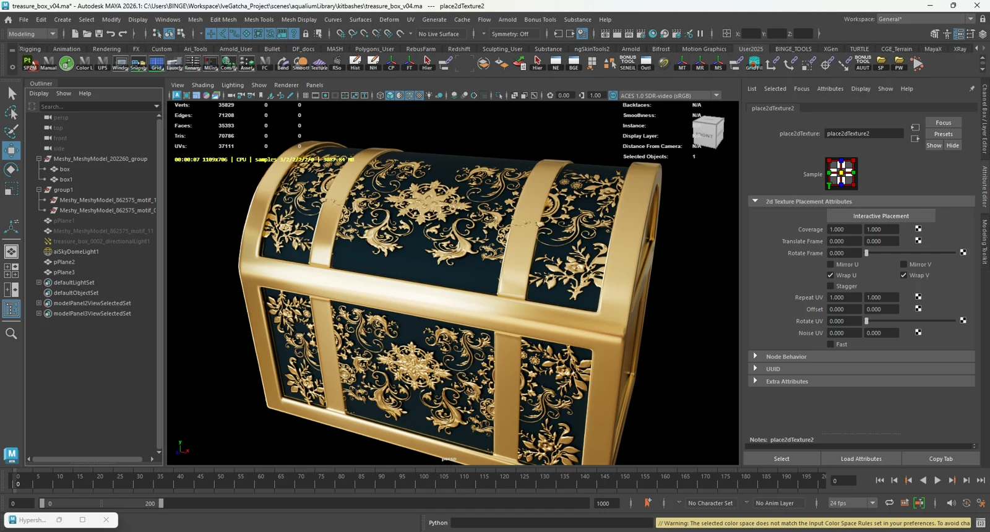Adjust the Rotate UV slider handle
Image resolution: width=990 pixels, height=532 pixels.
point(866,321)
